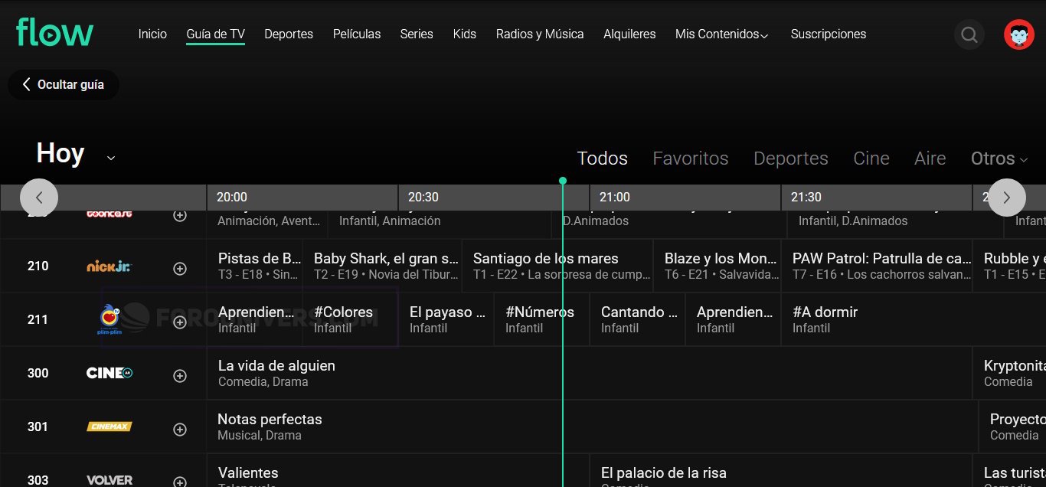This screenshot has height=487, width=1046.
Task: Add channel 301 to favorites
Action: click(180, 430)
